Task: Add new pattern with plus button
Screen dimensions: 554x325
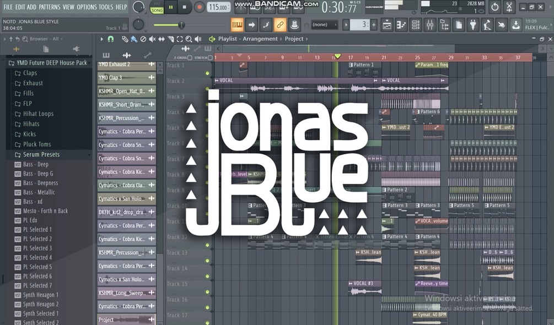Action: pos(374,25)
